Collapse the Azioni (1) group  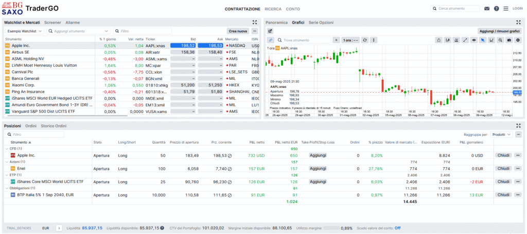click(7, 162)
